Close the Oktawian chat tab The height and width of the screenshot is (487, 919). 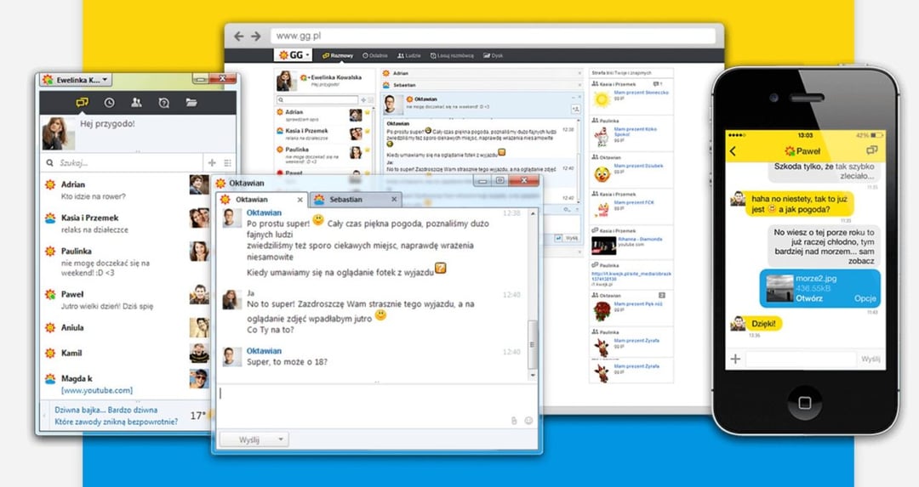coord(300,200)
